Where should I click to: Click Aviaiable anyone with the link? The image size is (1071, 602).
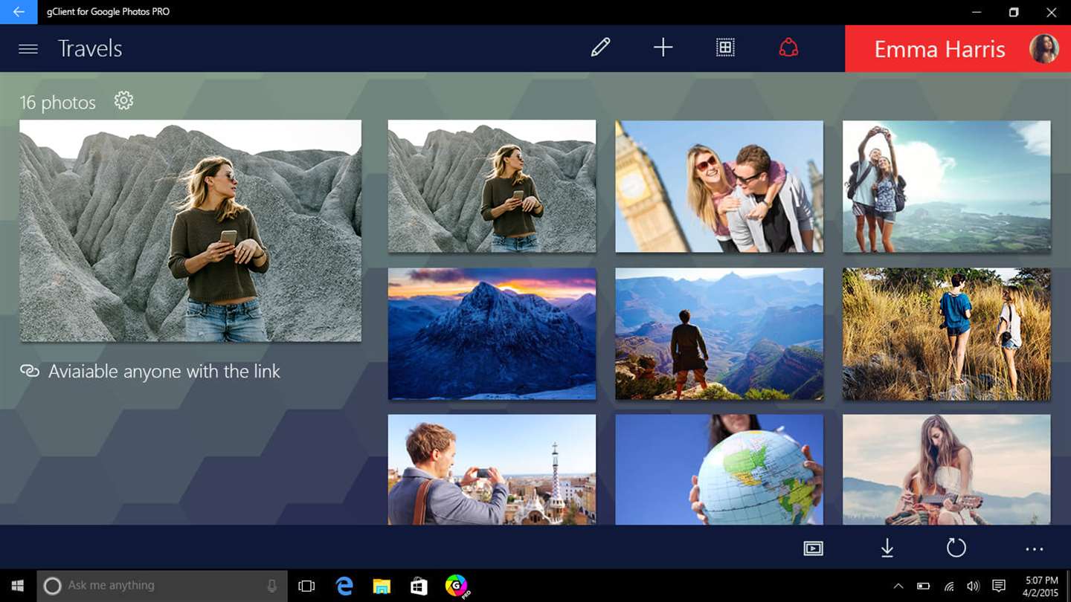[164, 371]
